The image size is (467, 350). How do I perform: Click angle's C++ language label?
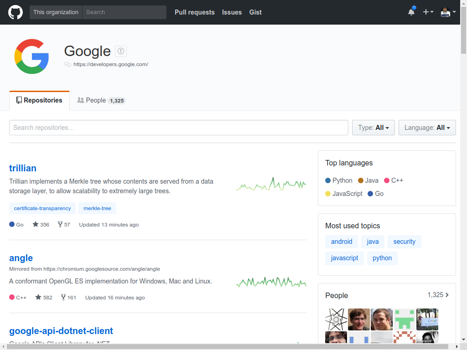pyautogui.click(x=18, y=297)
